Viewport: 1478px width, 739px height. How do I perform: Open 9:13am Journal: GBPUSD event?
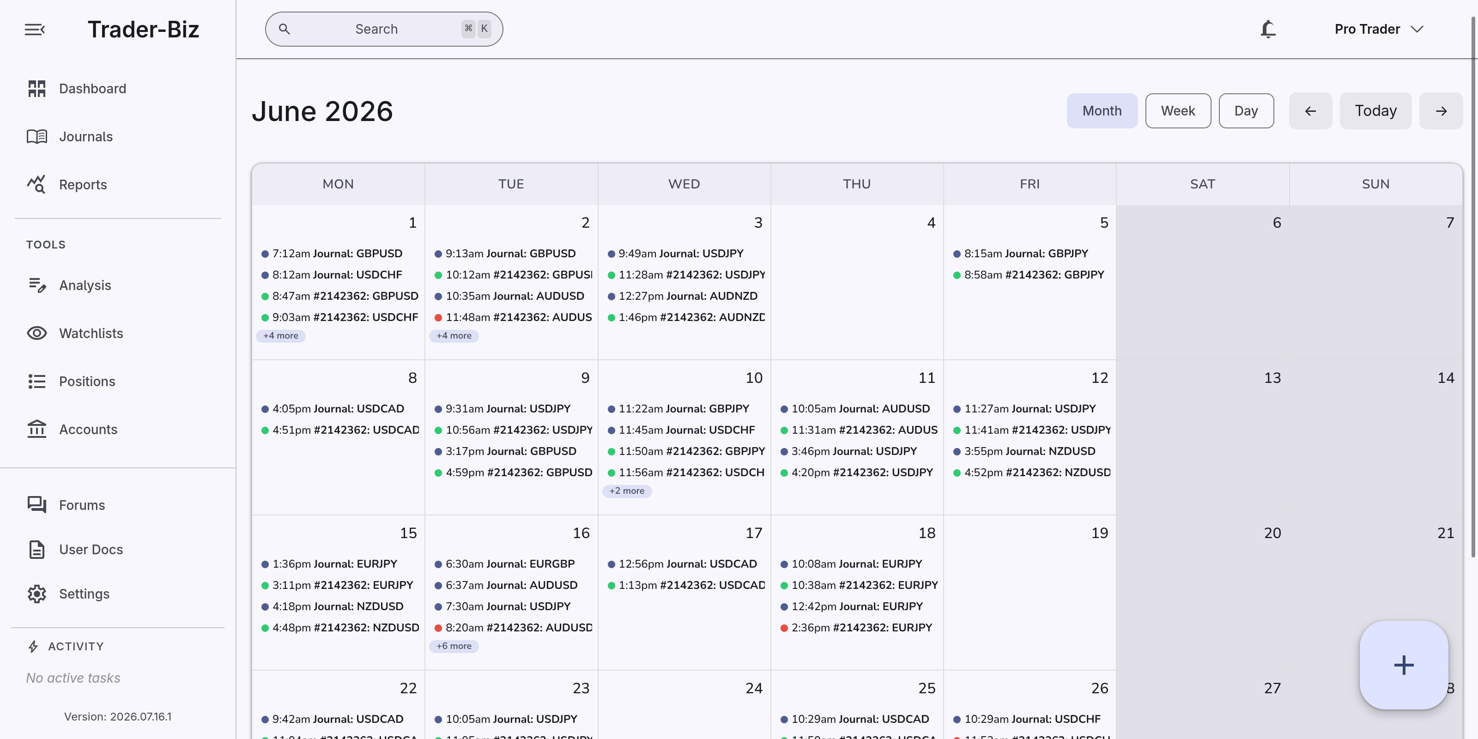pos(511,254)
